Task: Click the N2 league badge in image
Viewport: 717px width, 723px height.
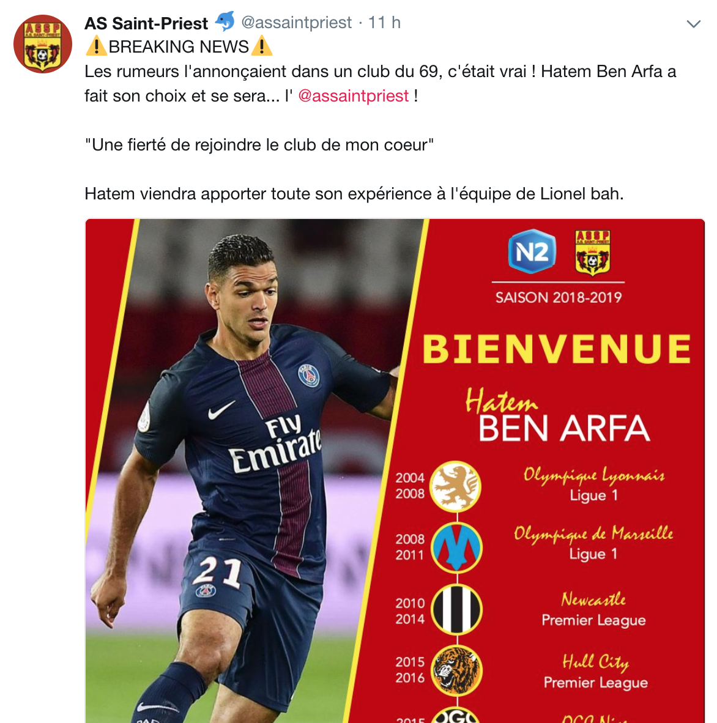Action: click(532, 251)
